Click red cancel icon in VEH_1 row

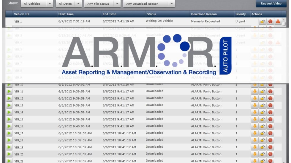(270, 21)
